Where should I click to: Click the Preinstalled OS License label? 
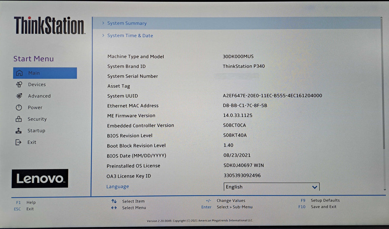tap(133, 166)
